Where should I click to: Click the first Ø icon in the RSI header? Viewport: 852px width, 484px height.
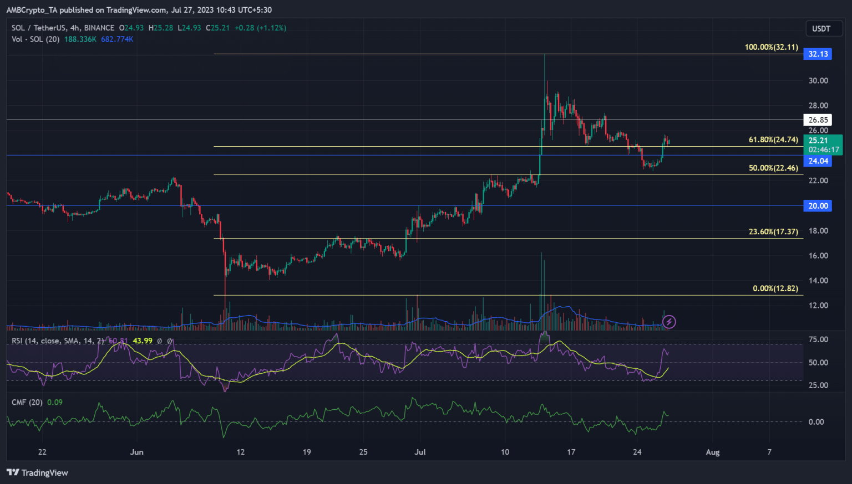(160, 341)
